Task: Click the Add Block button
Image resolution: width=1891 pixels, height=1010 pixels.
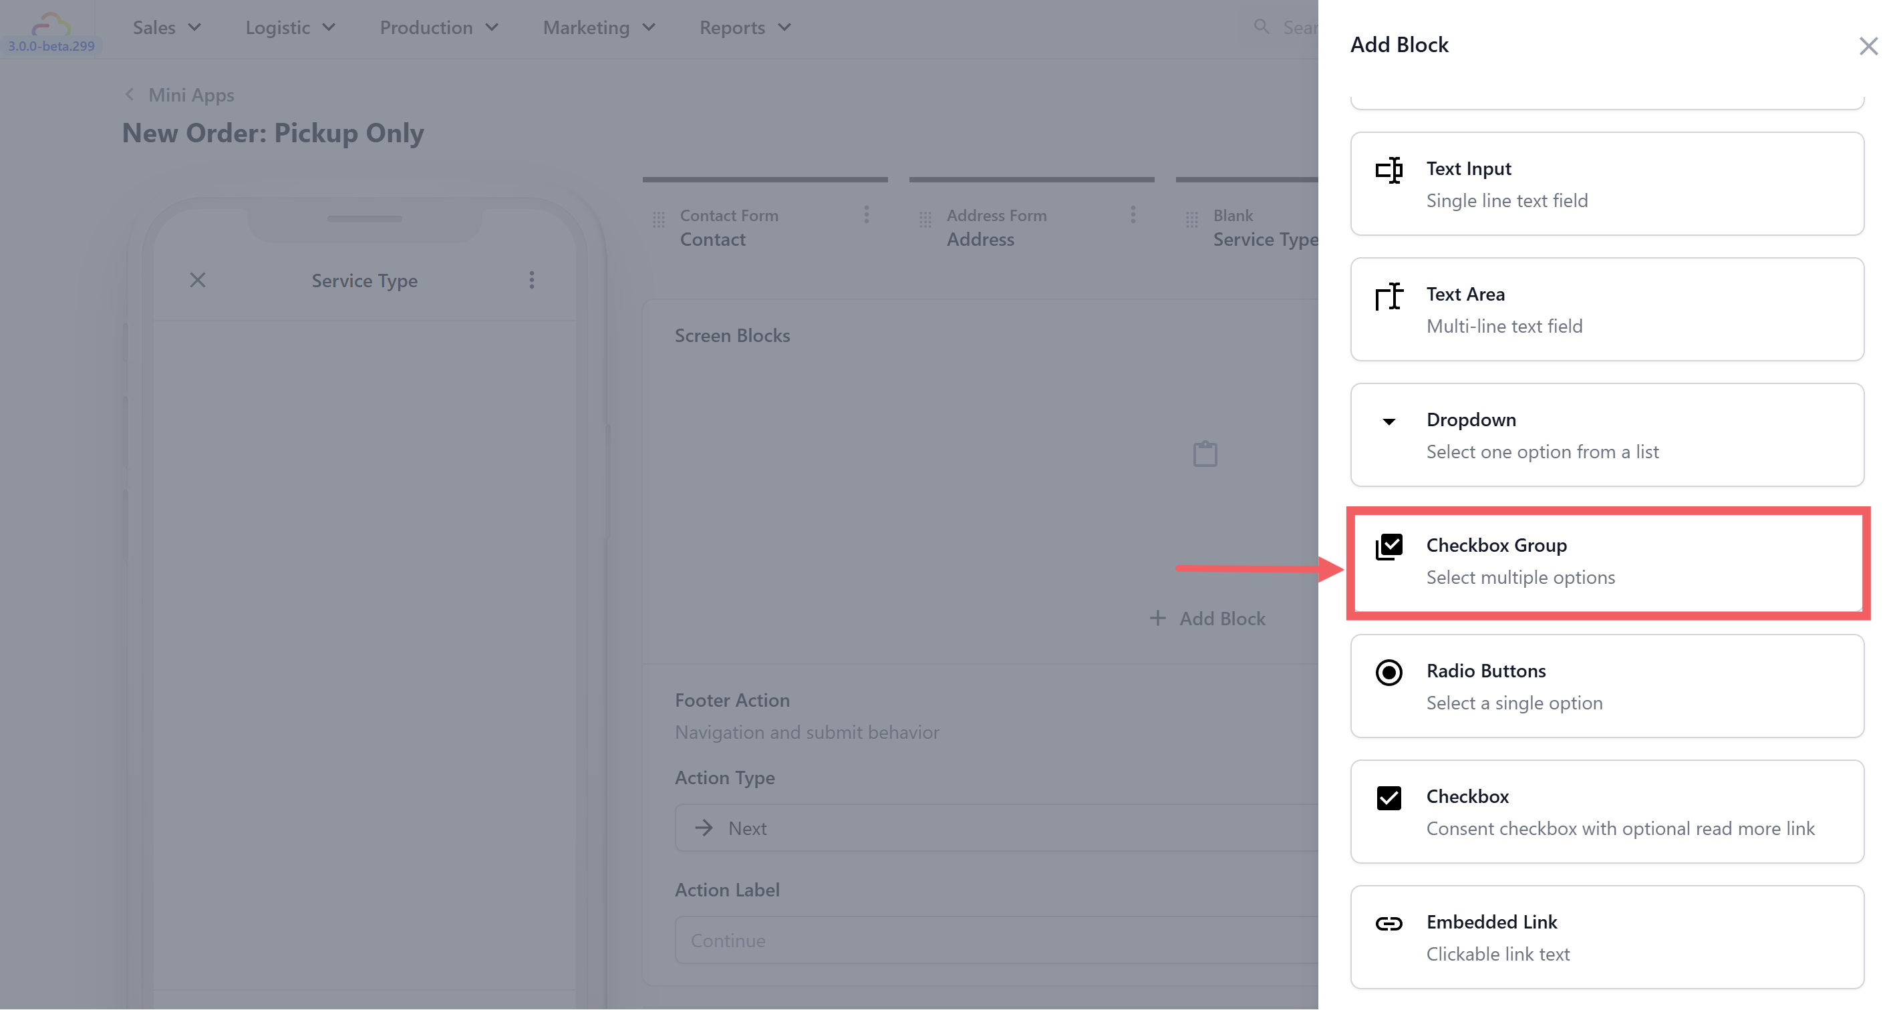Action: pyautogui.click(x=1207, y=618)
